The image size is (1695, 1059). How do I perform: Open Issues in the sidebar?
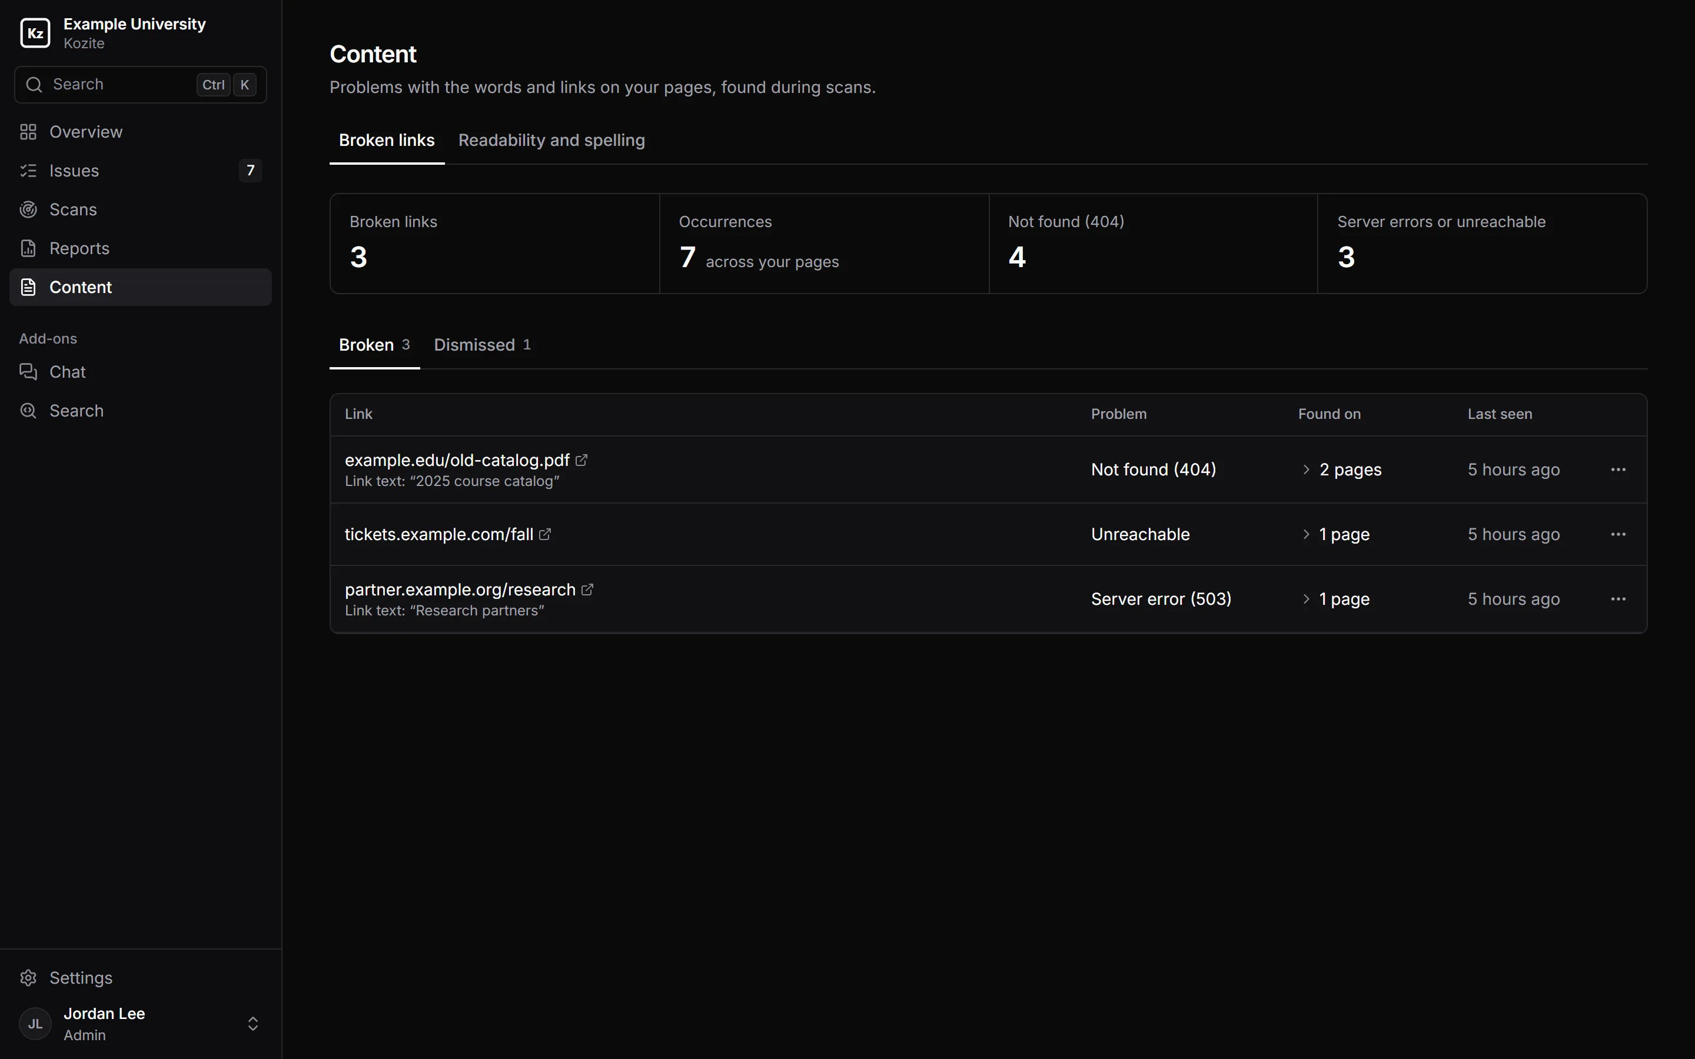[x=141, y=170]
